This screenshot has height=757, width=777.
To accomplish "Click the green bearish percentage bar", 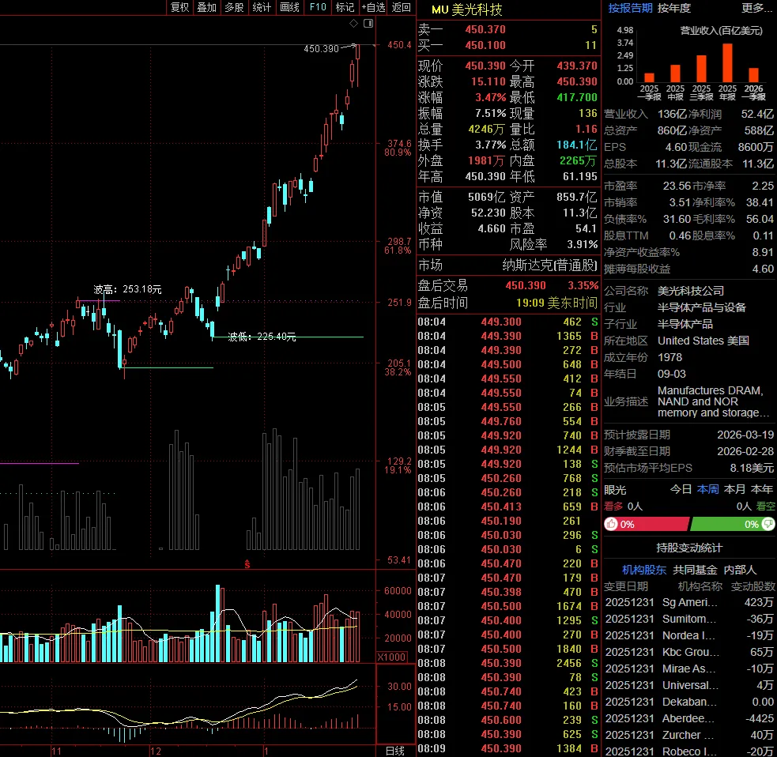I will [733, 524].
